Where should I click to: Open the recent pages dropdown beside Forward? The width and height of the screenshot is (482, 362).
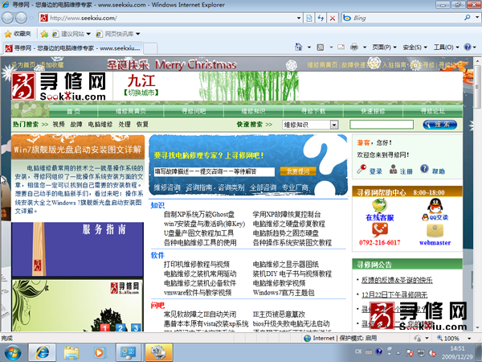31,18
